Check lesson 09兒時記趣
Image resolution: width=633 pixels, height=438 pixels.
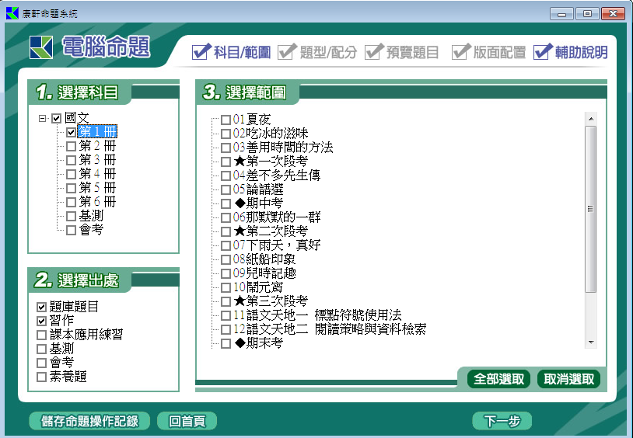226,273
